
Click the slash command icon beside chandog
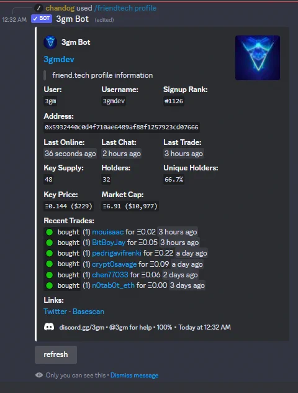point(38,8)
